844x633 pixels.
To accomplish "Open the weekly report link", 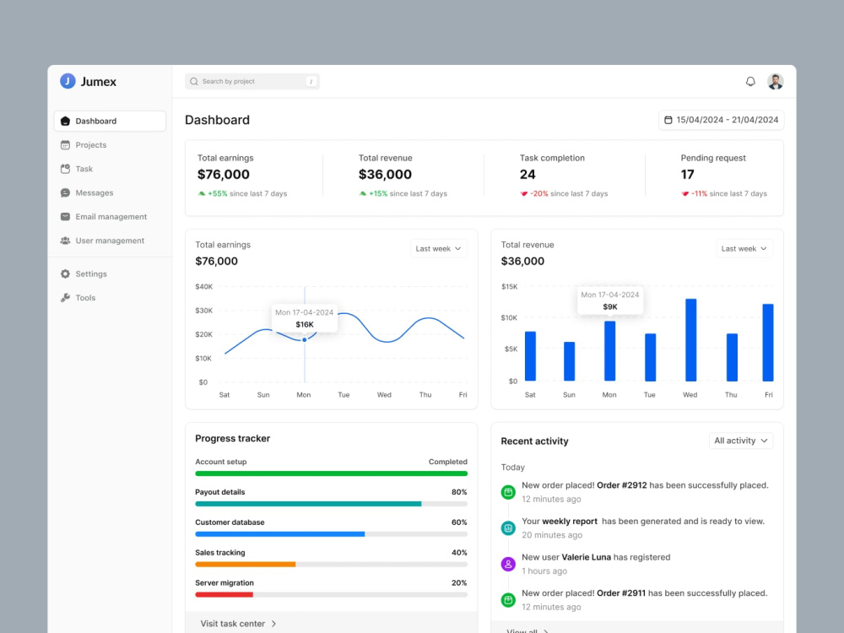I will click(x=570, y=521).
